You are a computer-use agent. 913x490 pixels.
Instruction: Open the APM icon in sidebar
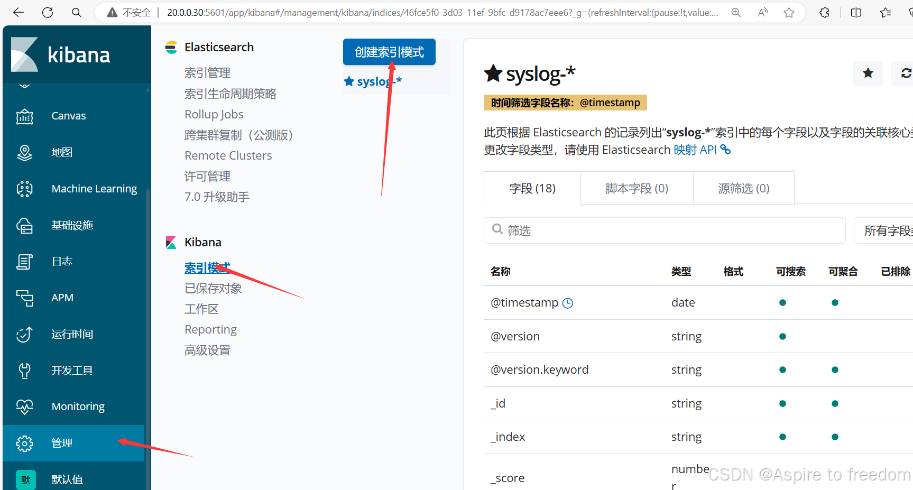[24, 298]
